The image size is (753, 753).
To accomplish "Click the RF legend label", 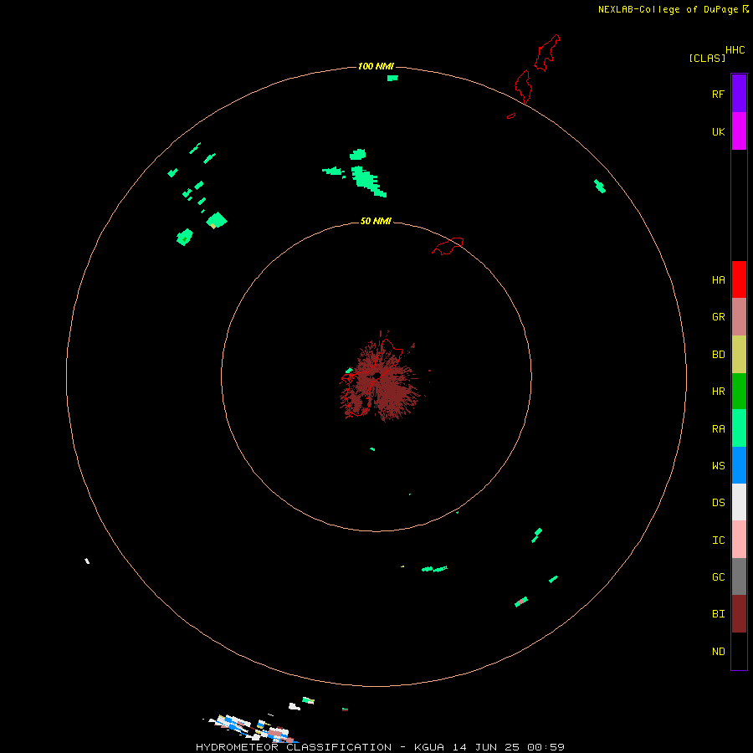I will click(718, 94).
